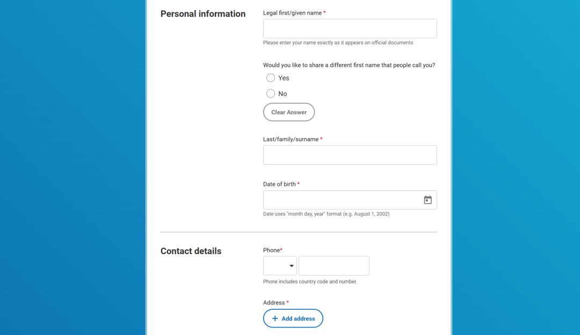Click the Date of birth label
The width and height of the screenshot is (580, 335).
click(279, 184)
